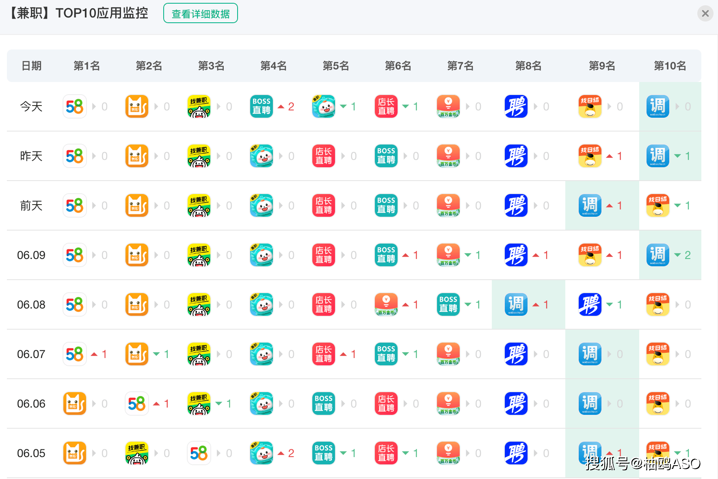
Task: Open the 58 icon in 前天 row
Action: pyautogui.click(x=75, y=205)
